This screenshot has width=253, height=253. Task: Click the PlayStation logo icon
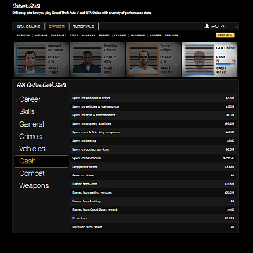[206, 27]
